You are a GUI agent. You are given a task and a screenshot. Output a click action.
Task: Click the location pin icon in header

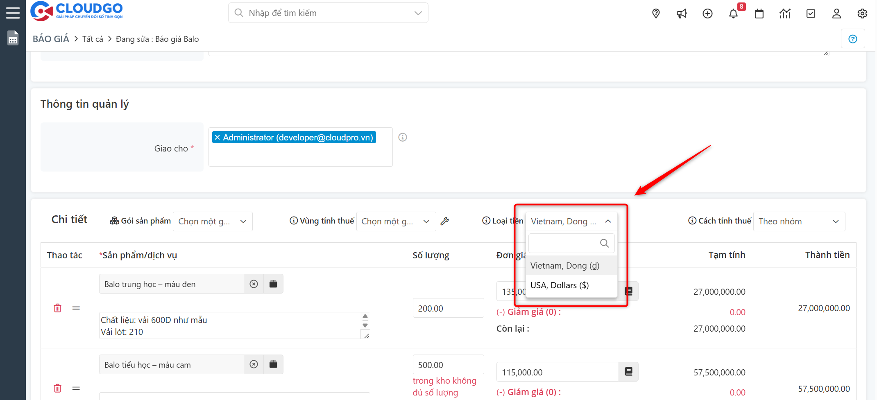tap(656, 14)
